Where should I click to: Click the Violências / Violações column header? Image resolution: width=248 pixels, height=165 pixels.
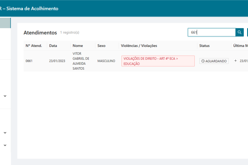click(139, 45)
